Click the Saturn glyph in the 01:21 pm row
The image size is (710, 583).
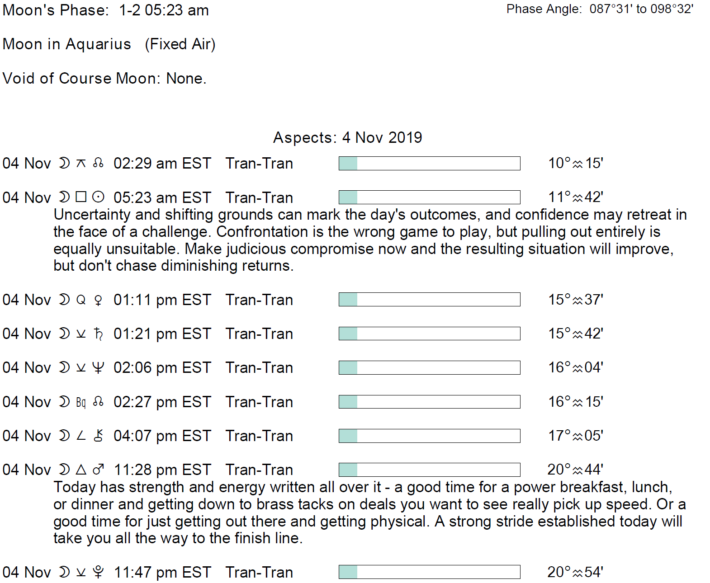click(x=98, y=334)
